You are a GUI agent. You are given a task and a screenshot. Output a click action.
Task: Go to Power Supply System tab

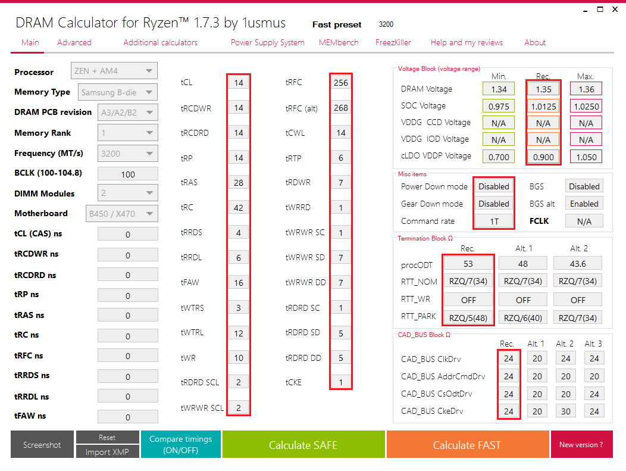268,42
